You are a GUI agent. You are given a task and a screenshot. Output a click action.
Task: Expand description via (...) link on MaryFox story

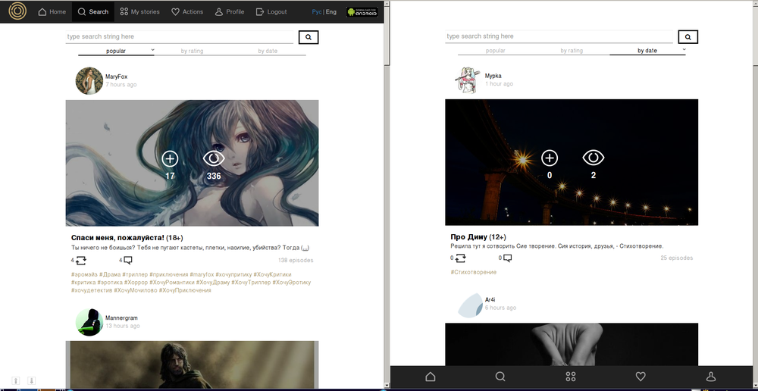[305, 248]
